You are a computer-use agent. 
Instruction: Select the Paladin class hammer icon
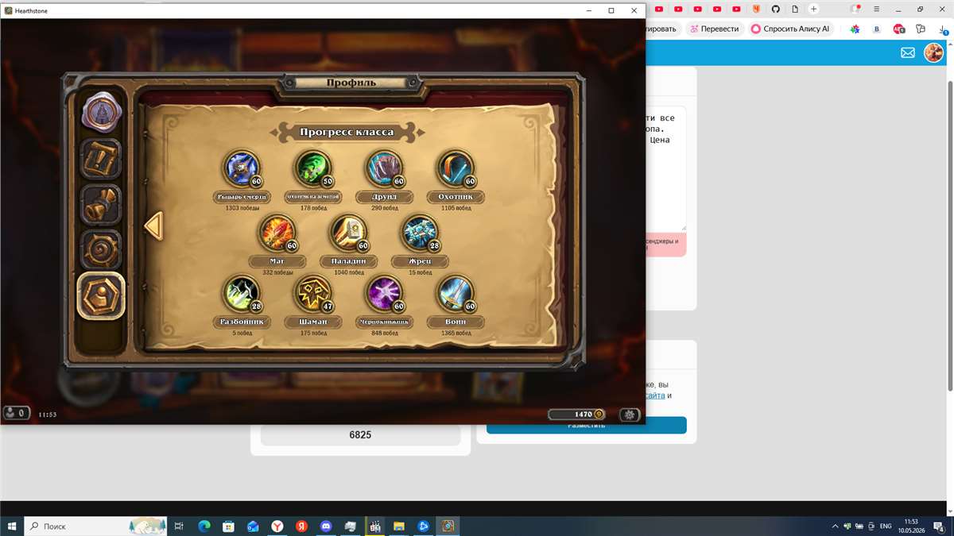click(x=348, y=233)
